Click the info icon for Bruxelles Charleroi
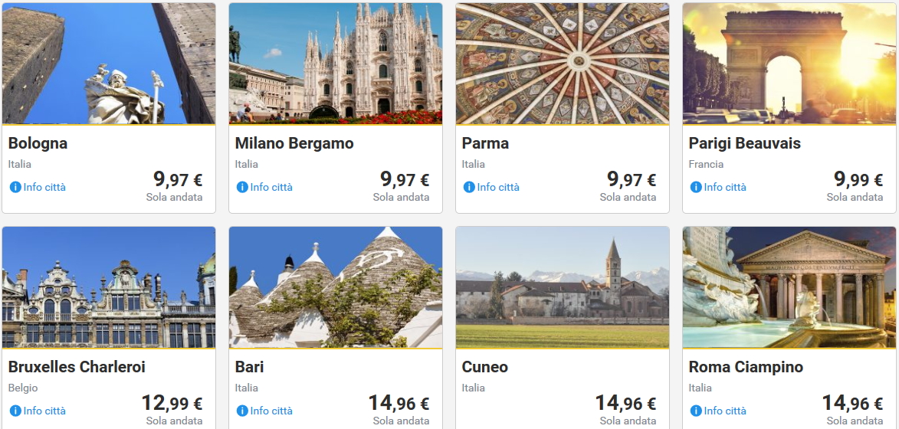899x429 pixels. [15, 411]
